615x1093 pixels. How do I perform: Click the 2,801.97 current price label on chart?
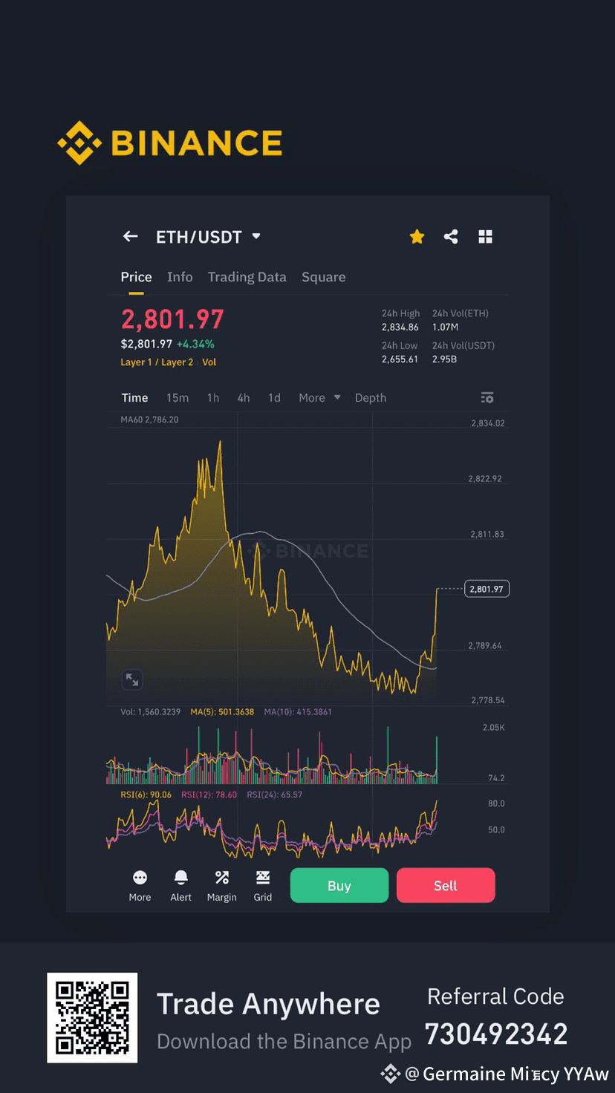coord(487,589)
